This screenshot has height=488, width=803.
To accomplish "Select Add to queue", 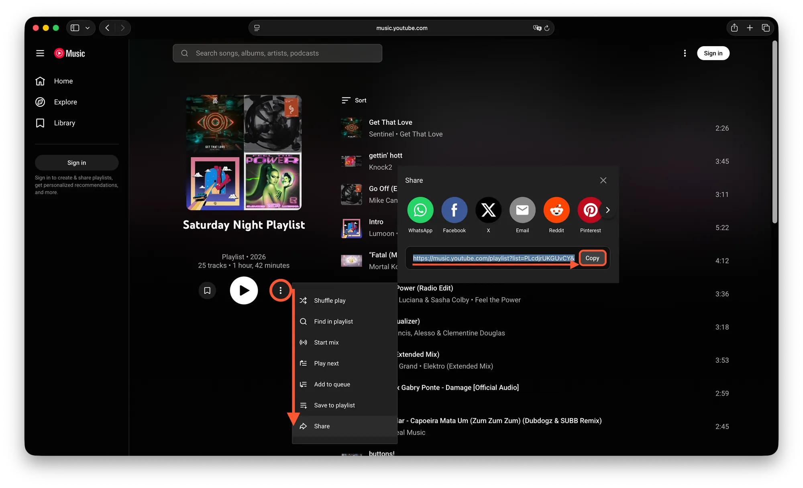I will [344, 384].
